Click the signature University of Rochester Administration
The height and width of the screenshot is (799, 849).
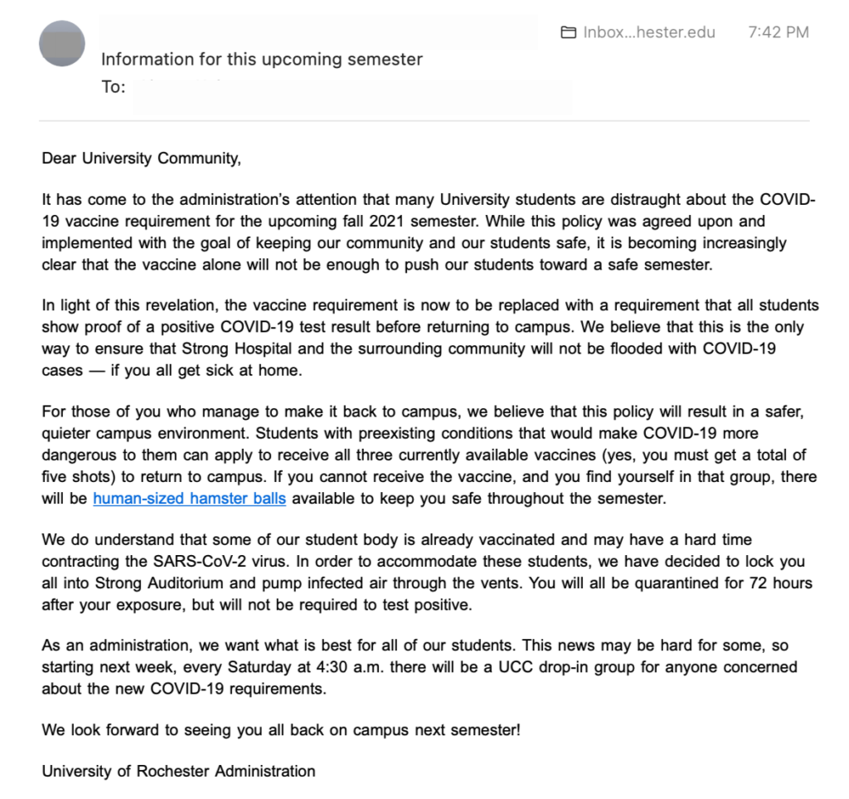click(178, 771)
